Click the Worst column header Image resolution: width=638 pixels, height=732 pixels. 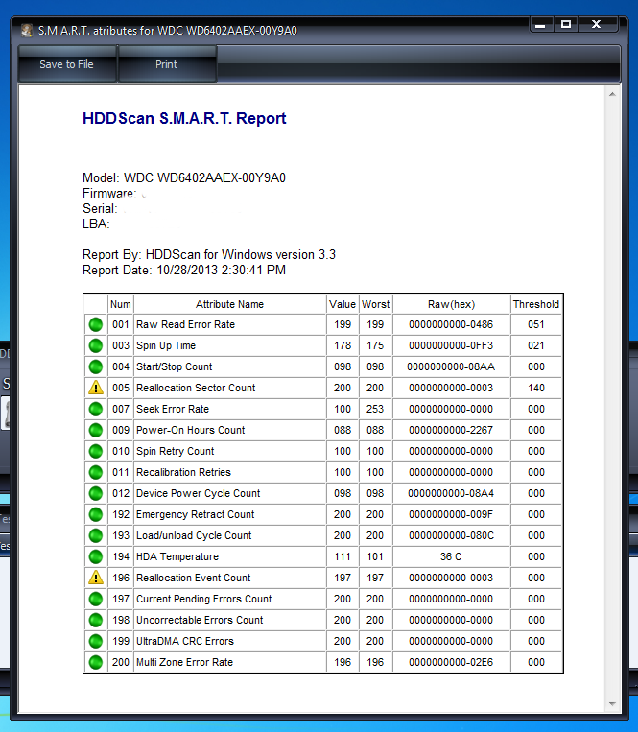click(x=375, y=304)
